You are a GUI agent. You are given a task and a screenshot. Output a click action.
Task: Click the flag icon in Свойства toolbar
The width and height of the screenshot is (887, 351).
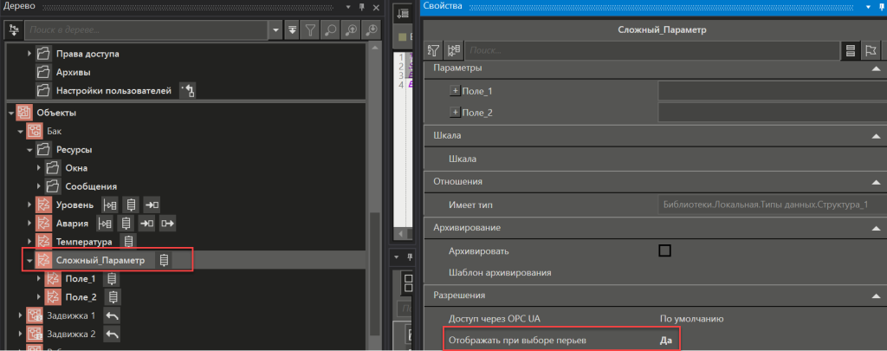(x=871, y=50)
